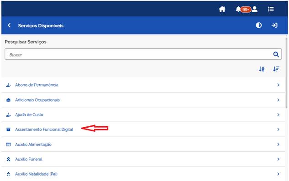The width and height of the screenshot is (289, 181).
Task: Click the Serviços Disponíveis header title
Action: coord(41,26)
